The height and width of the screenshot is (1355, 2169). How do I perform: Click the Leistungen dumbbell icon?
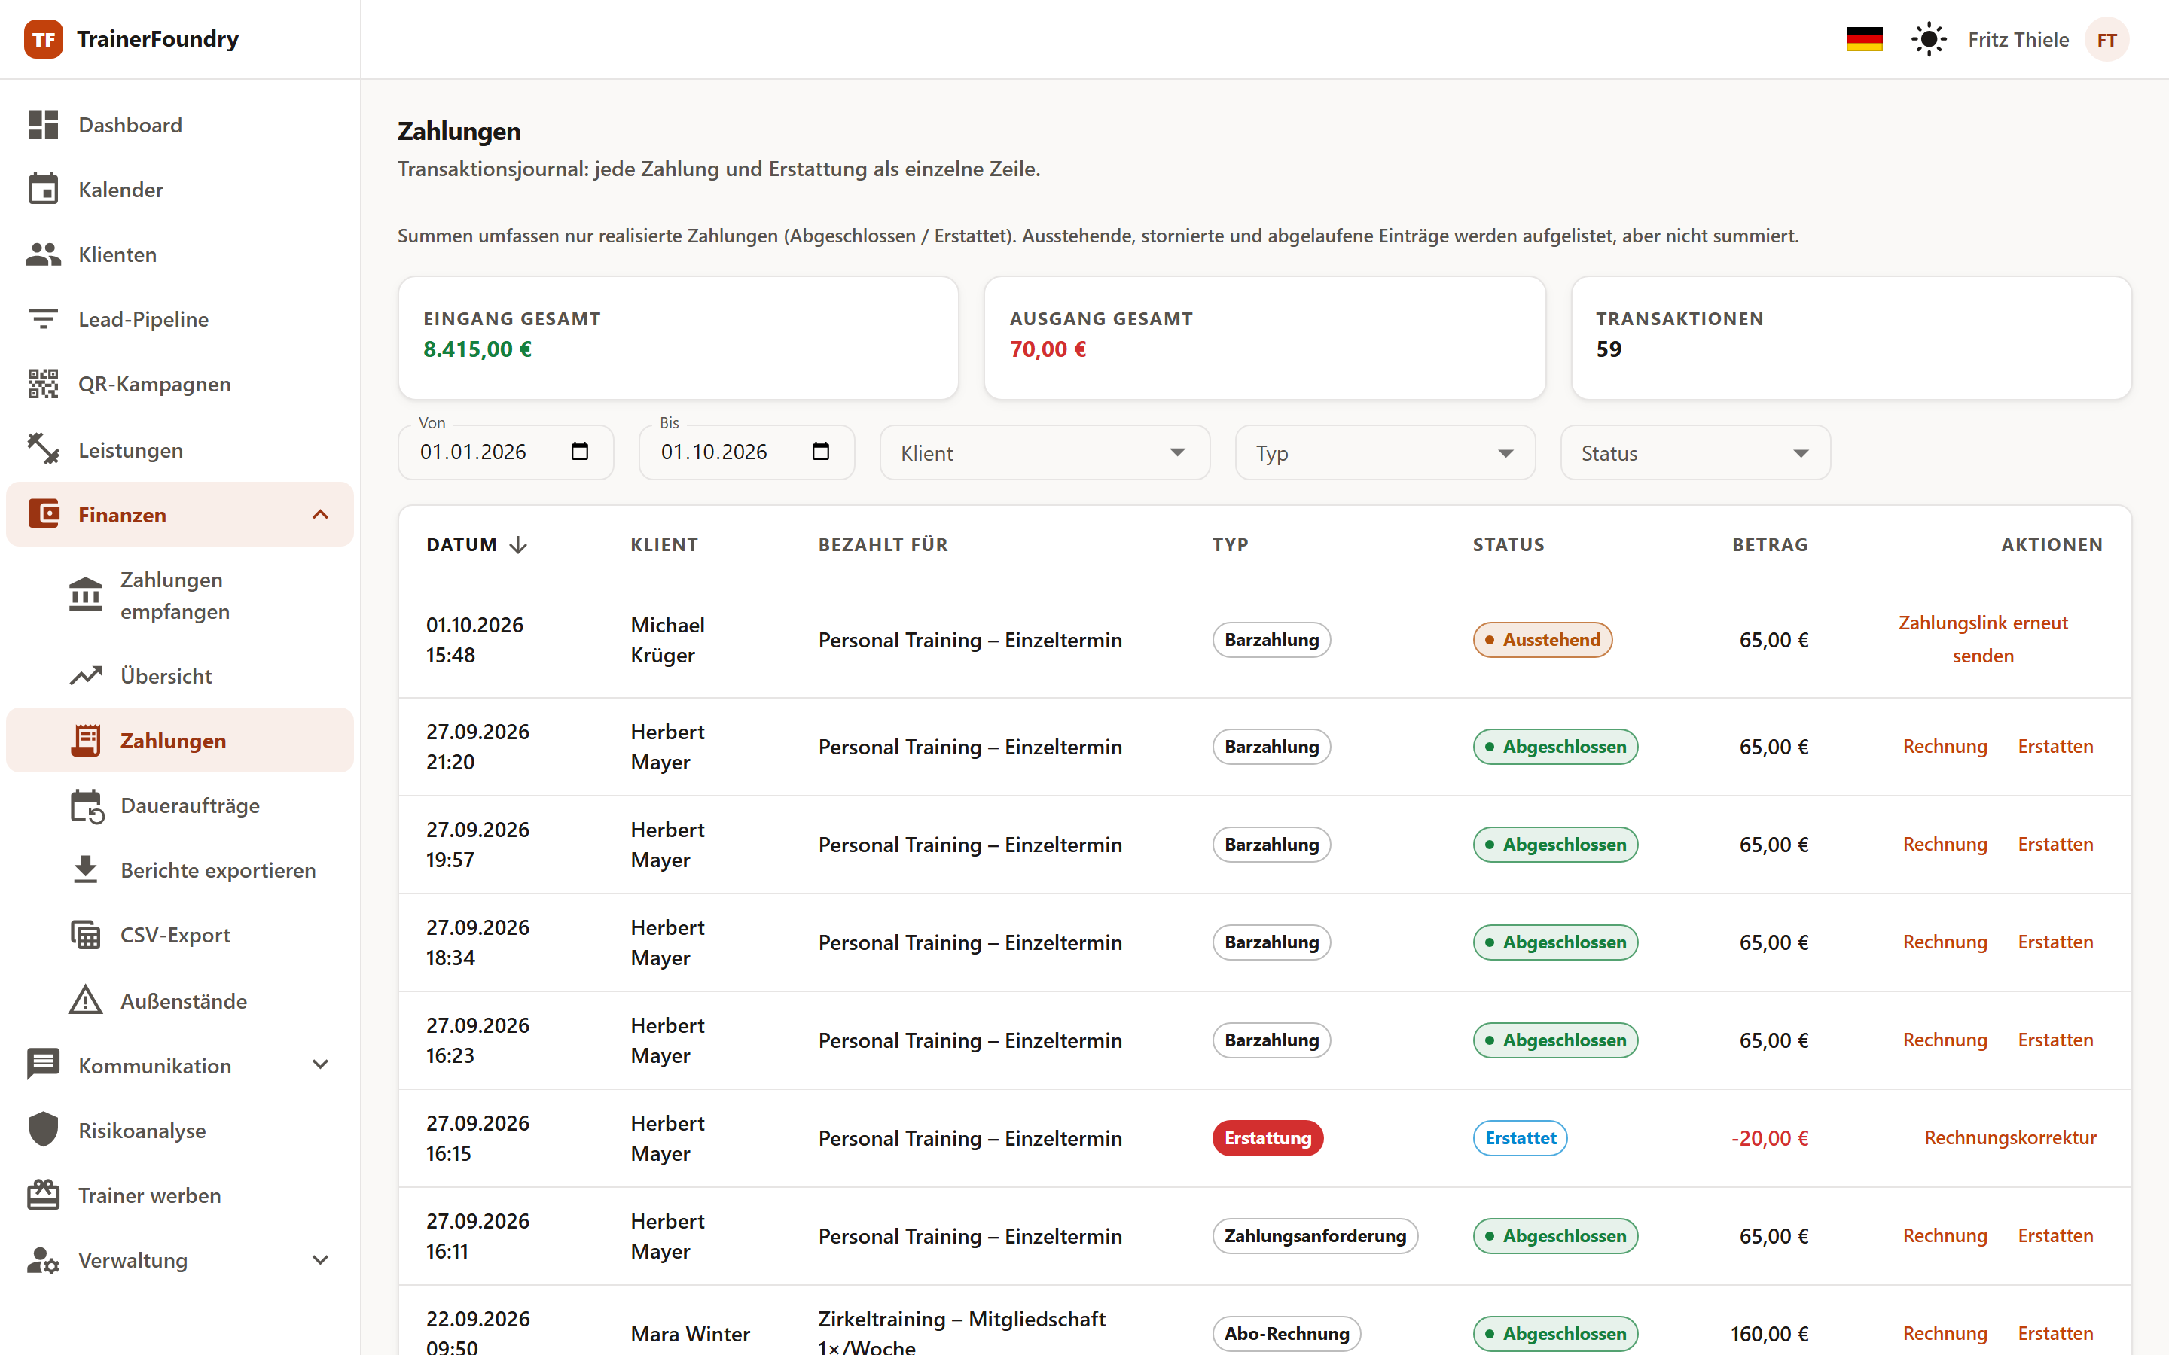[43, 449]
